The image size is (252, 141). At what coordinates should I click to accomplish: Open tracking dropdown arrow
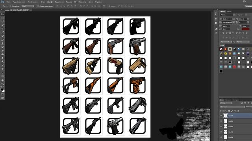pyautogui.click(x=248, y=22)
